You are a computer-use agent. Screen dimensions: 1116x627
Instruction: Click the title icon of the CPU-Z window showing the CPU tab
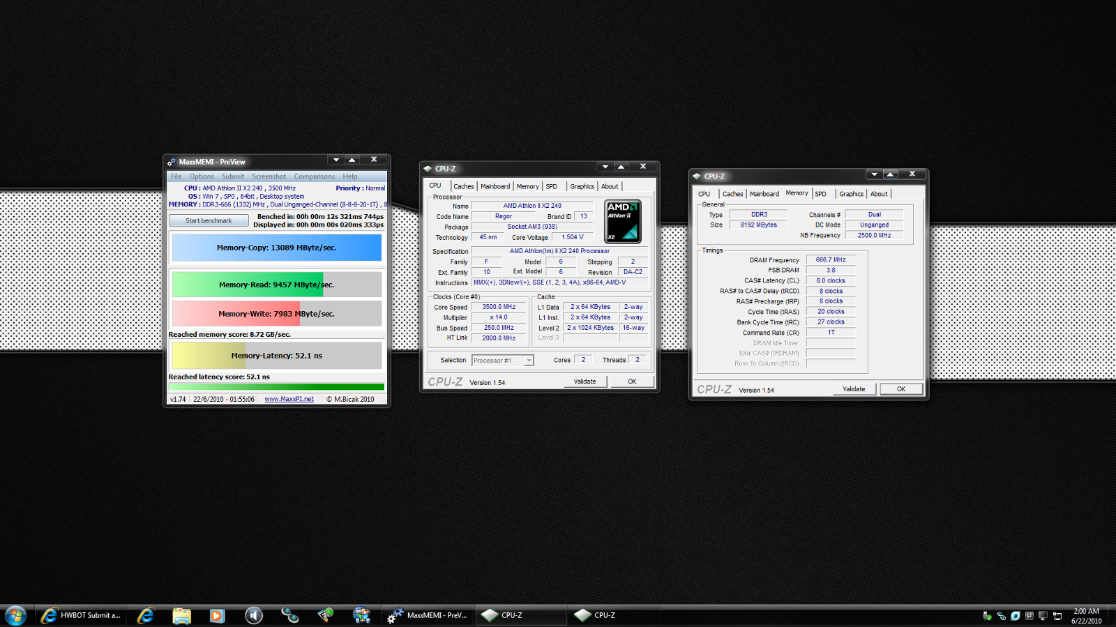[428, 169]
